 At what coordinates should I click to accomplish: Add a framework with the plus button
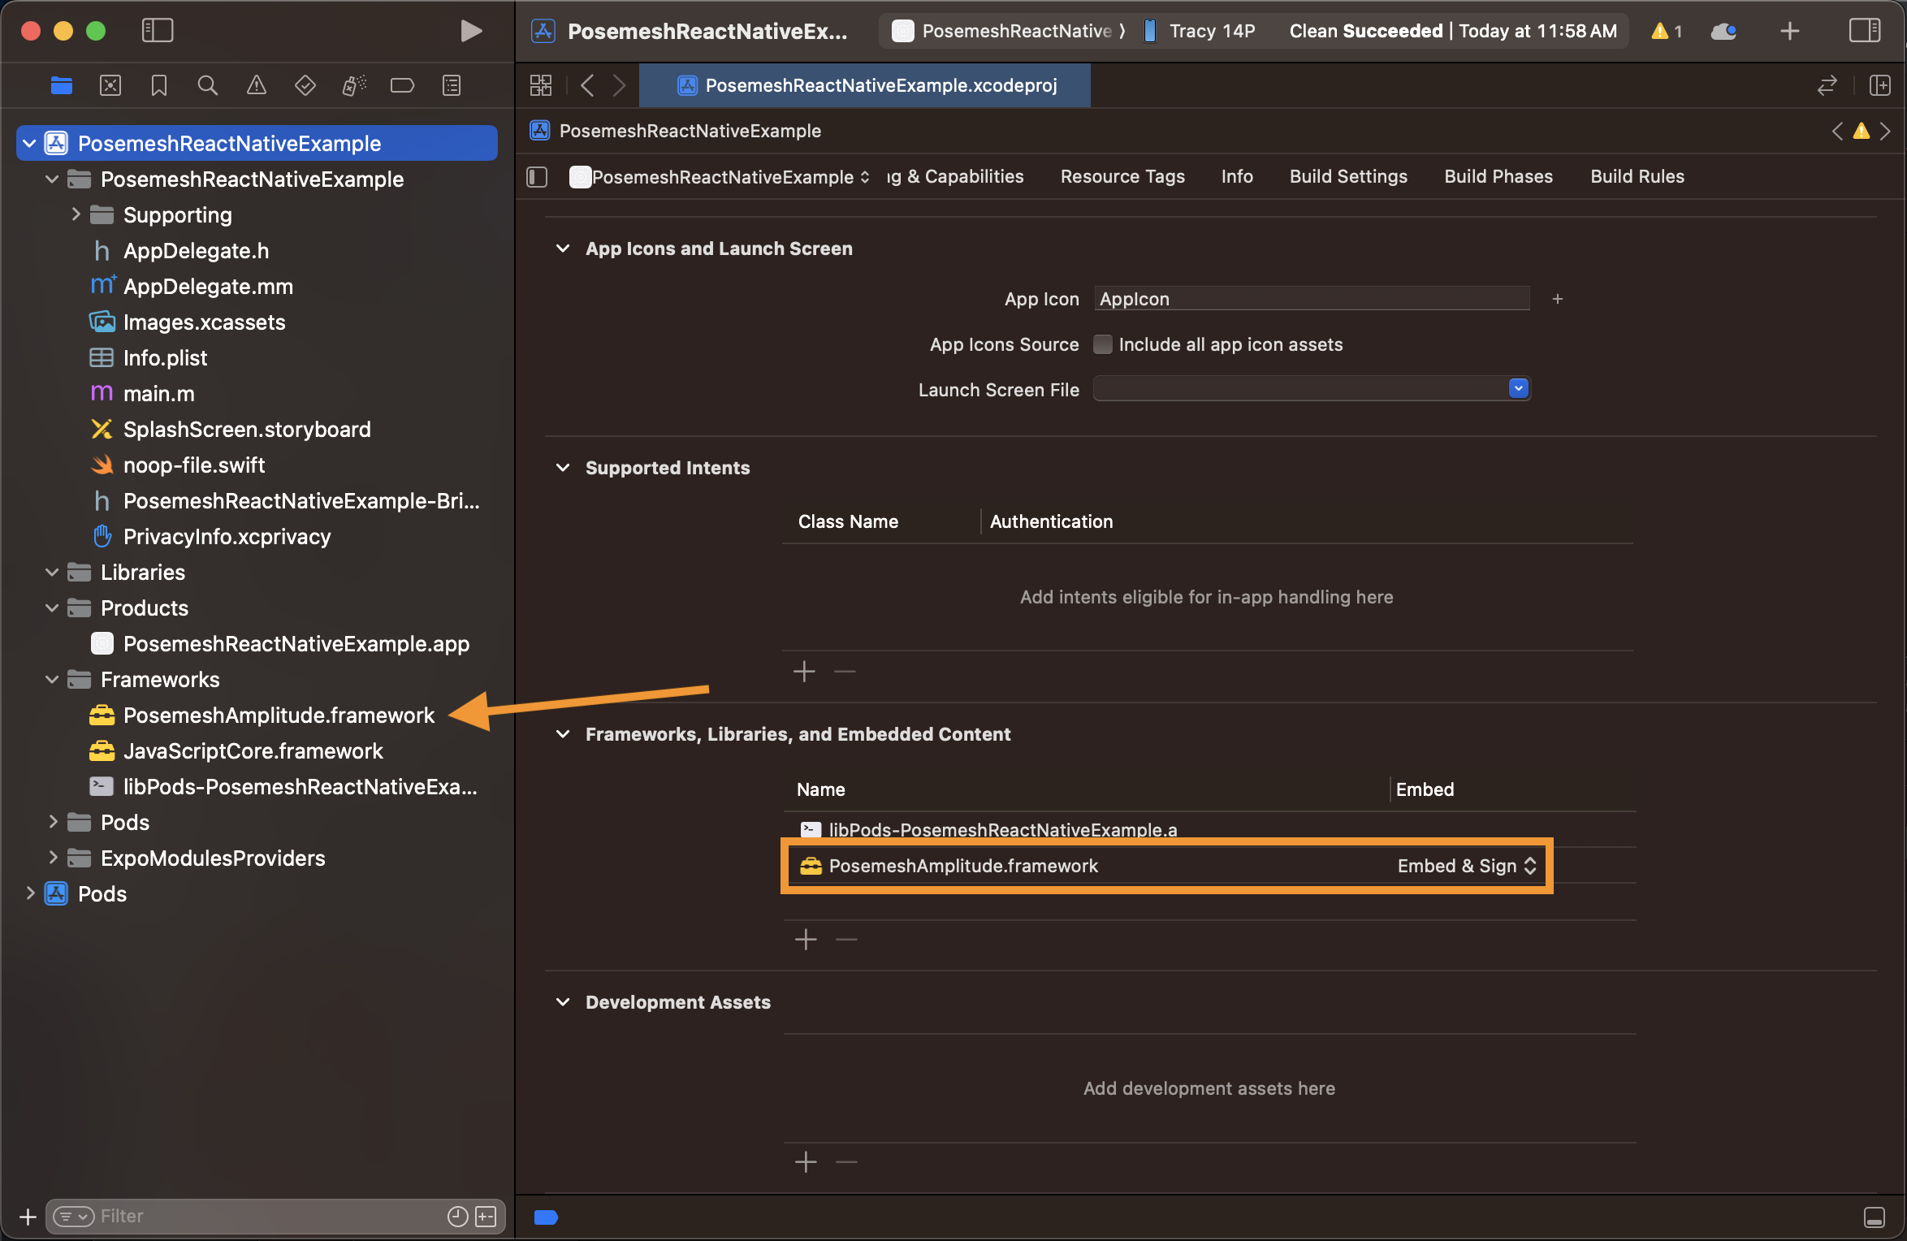pyautogui.click(x=805, y=940)
